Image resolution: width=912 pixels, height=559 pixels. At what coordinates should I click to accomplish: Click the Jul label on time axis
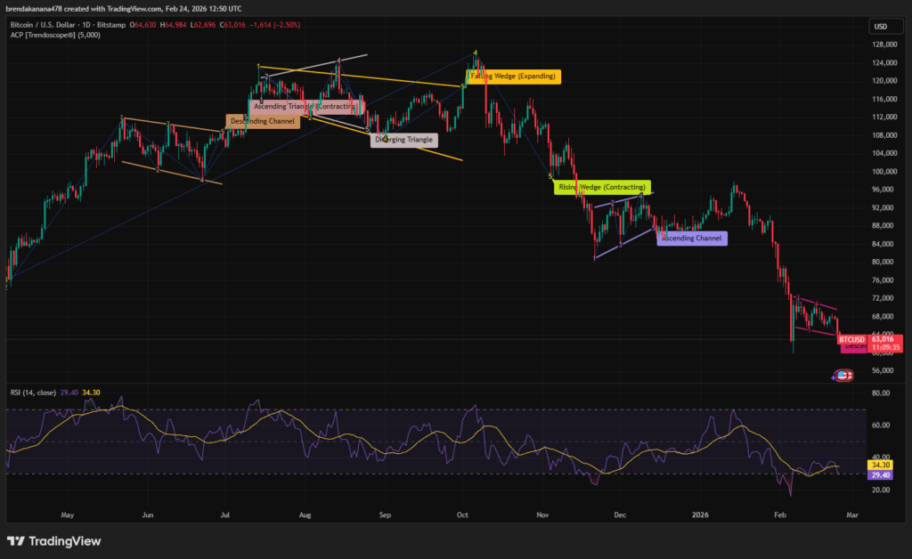[x=225, y=514]
